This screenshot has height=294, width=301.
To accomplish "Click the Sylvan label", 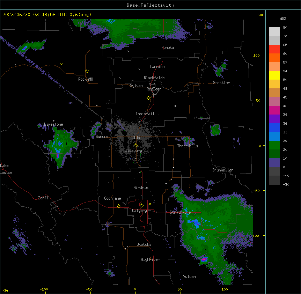I will pos(136,86).
